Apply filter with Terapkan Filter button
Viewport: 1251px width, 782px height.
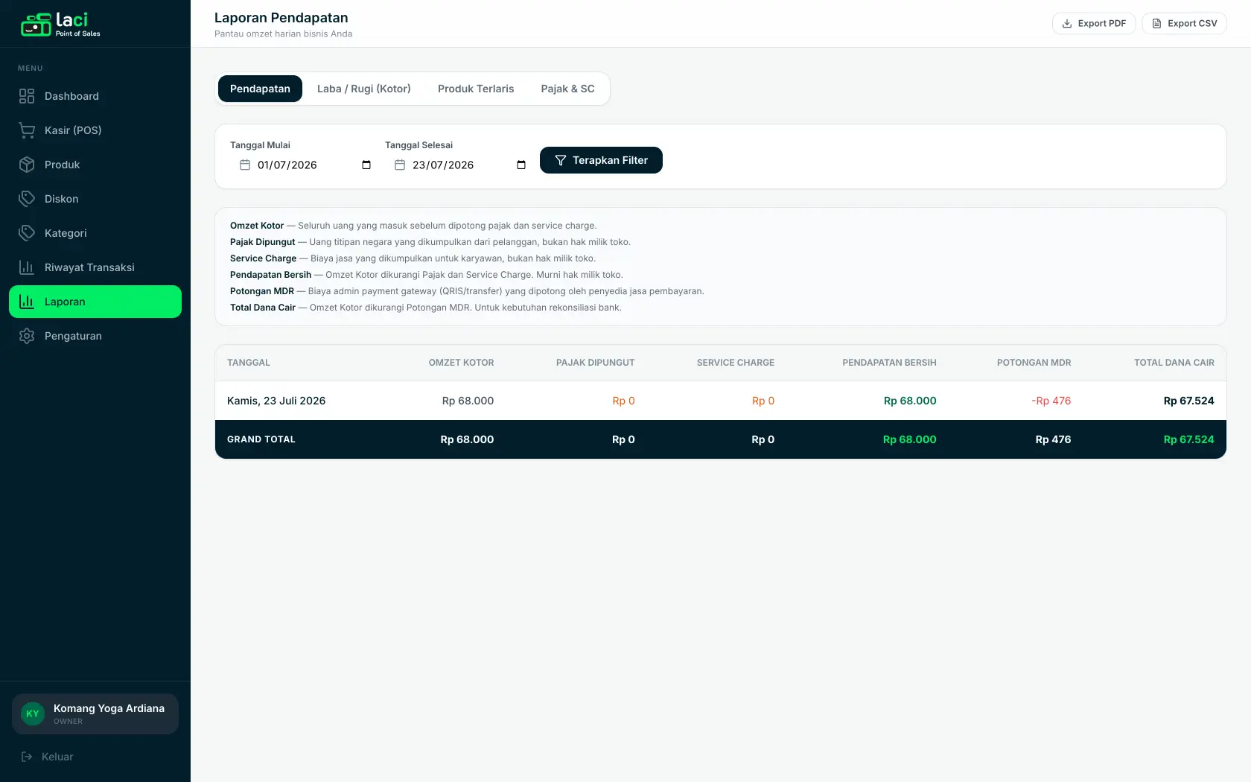point(601,160)
